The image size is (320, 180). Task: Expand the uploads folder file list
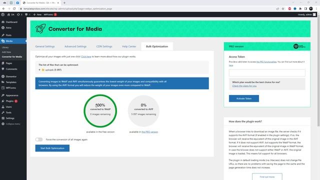(39, 70)
